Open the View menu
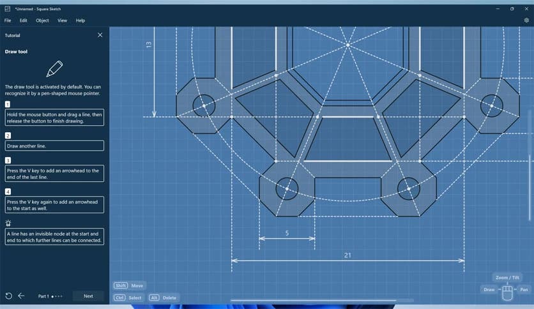This screenshot has width=534, height=309. tap(62, 20)
